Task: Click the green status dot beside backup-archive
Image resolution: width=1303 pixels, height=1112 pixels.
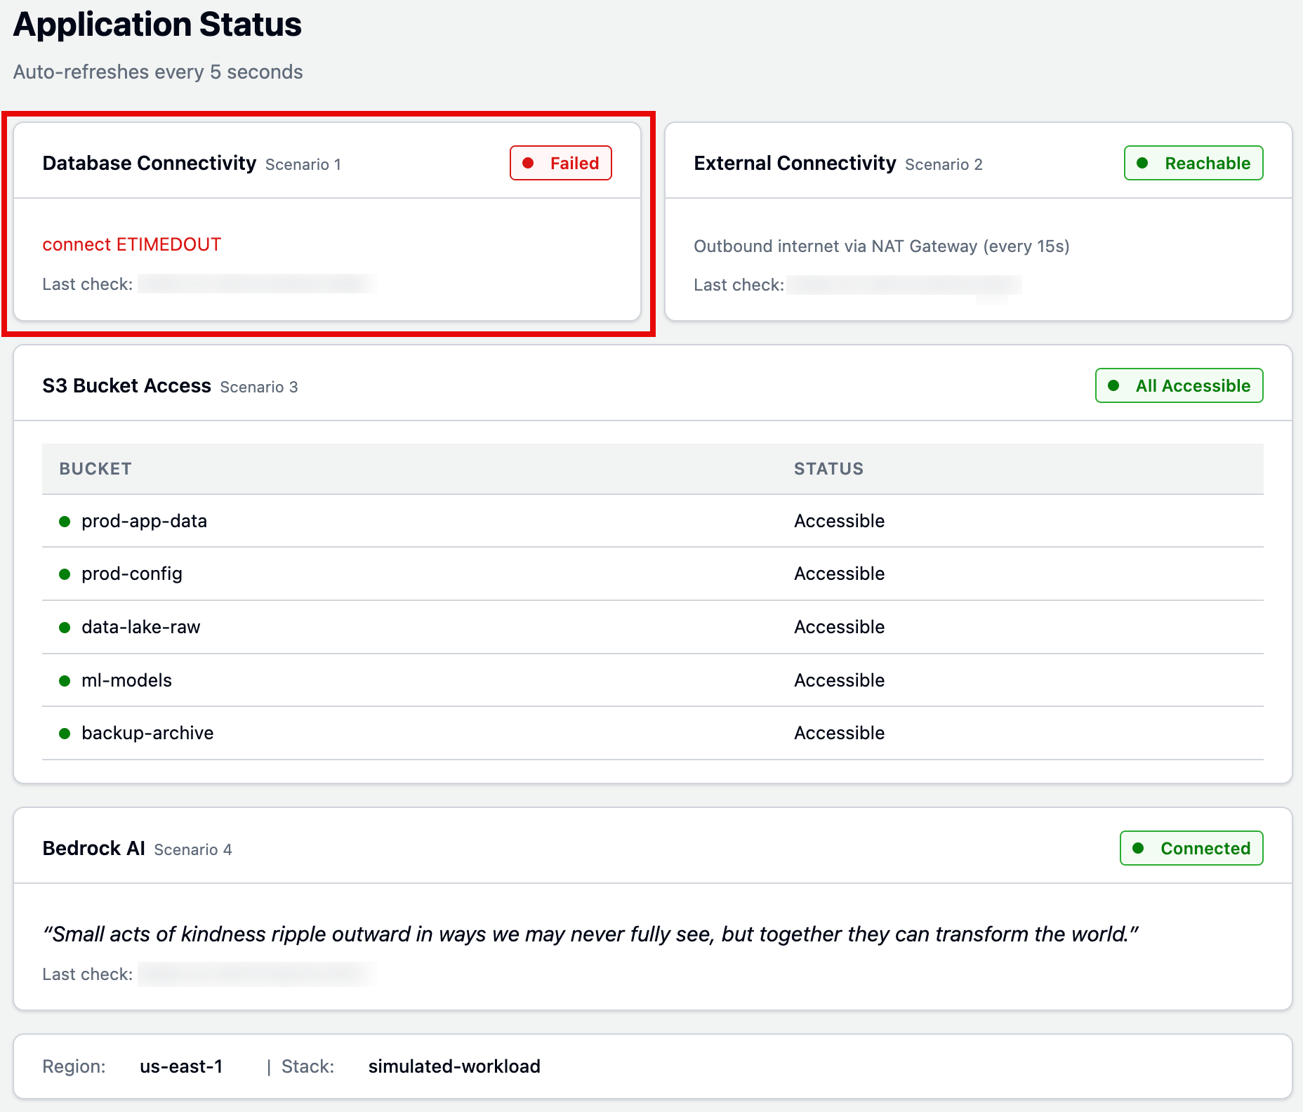Action: click(65, 734)
